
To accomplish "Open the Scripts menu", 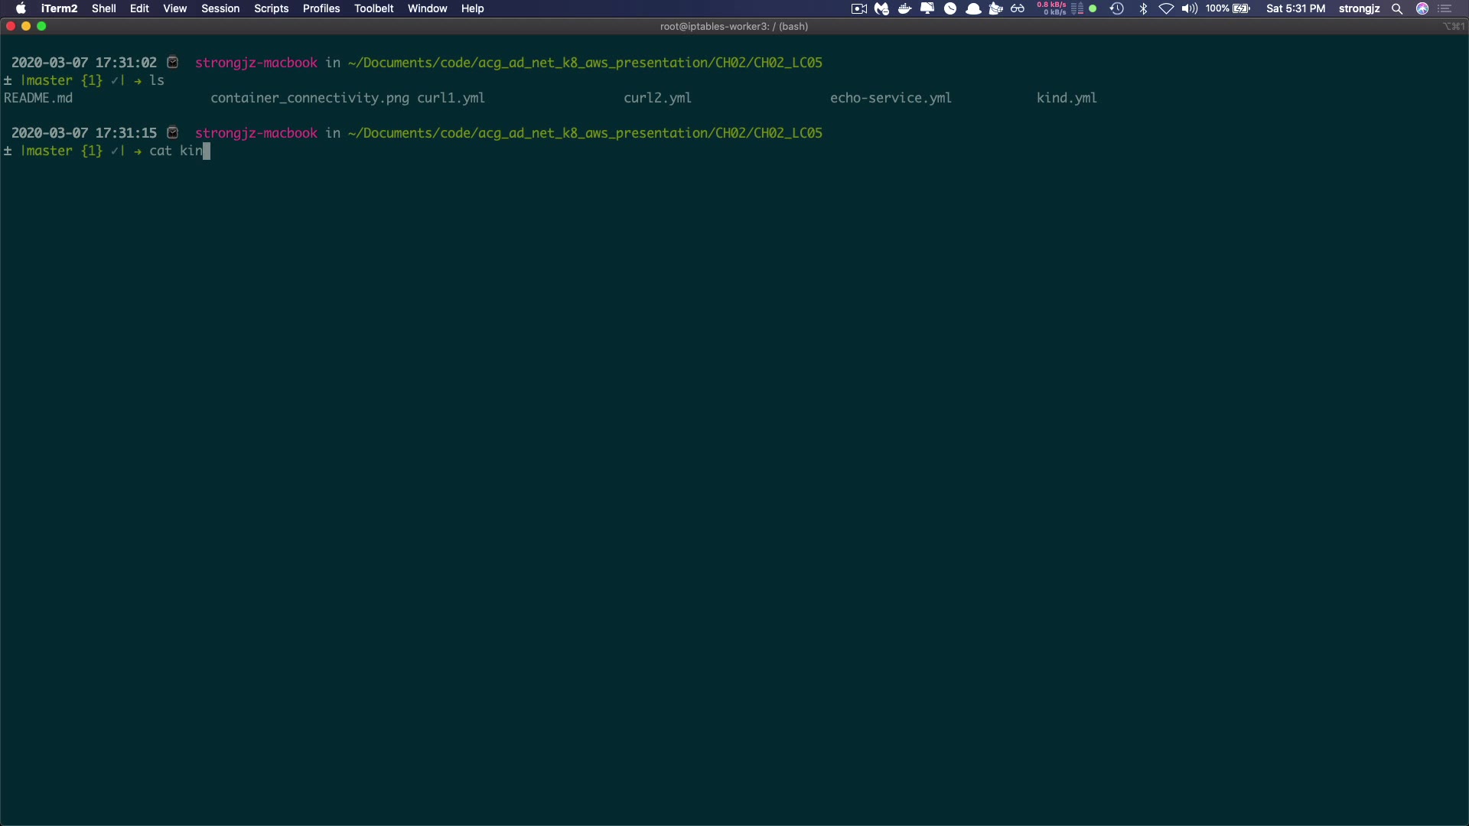I will coord(271,8).
